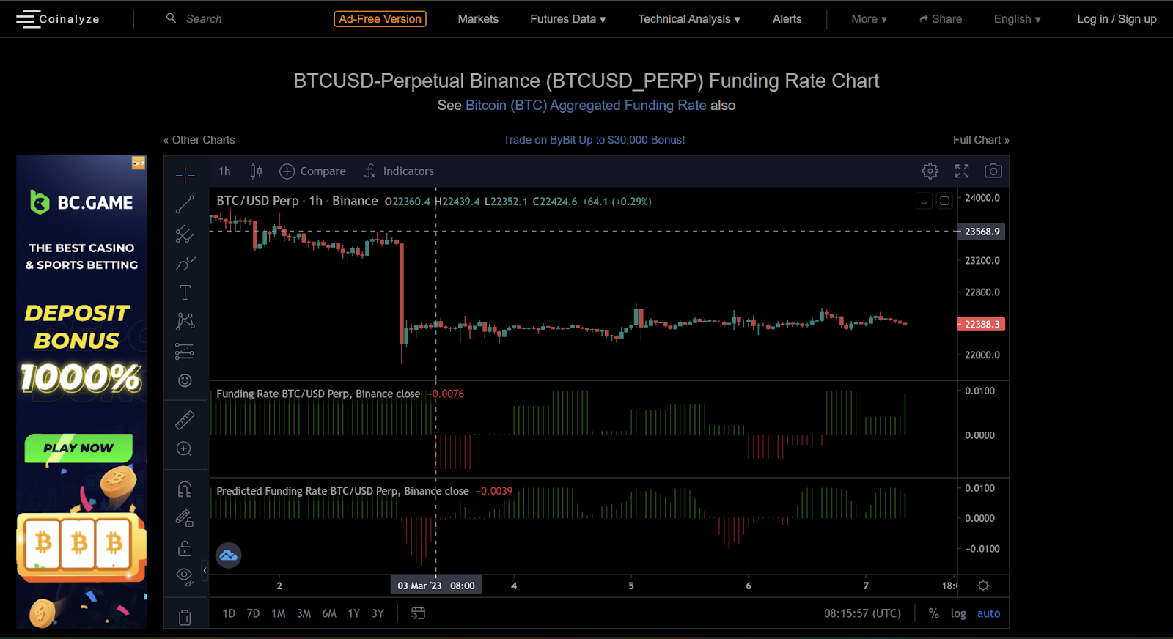Take a chart snapshot with camera icon
The height and width of the screenshot is (639, 1173).
coord(993,171)
